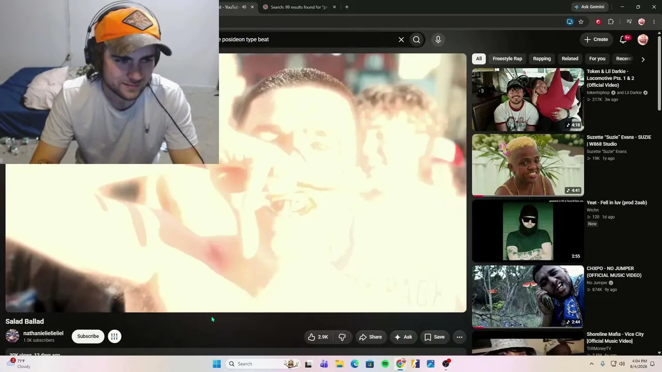Screen dimensions: 662x372
Task: Close the YouTube browser tab
Action: click(252, 7)
